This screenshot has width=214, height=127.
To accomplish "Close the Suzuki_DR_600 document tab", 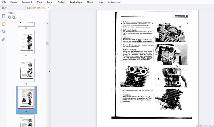I will 49,8.
